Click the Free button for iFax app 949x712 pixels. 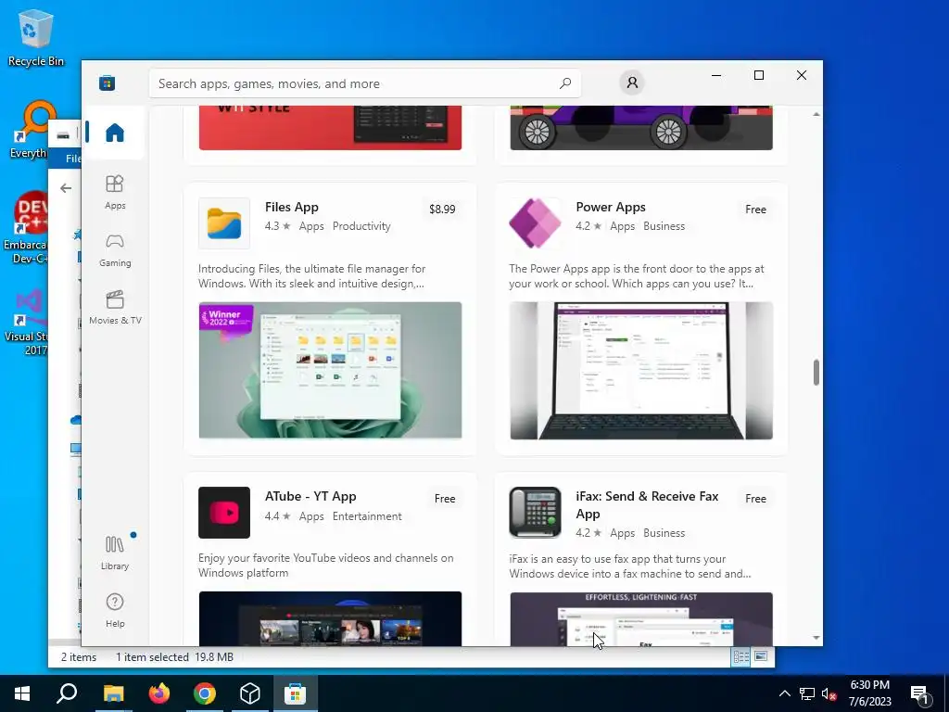(755, 498)
